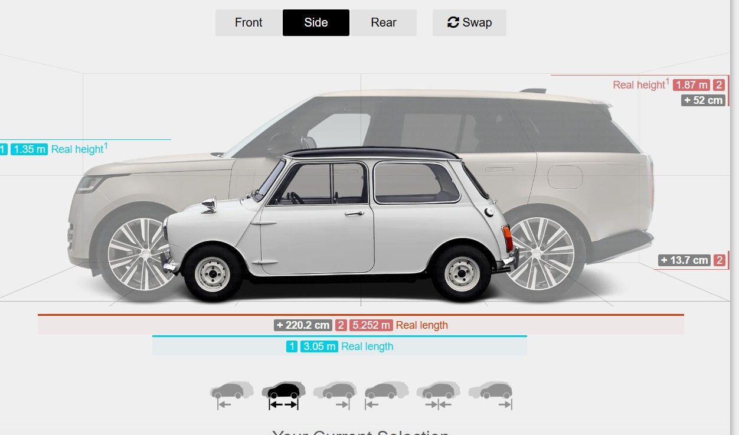
Task: Click the 1.87 m real height badge
Action: 692,85
